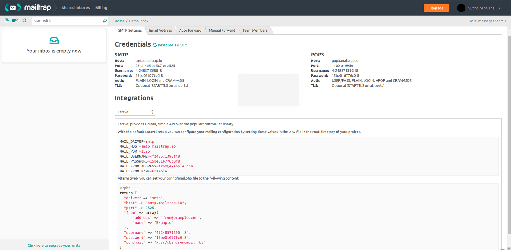Click the Reset SMTP/POP3 link
Viewport: 511px width, 250px height.
[172, 45]
